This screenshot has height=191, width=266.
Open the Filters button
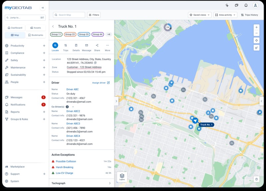tap(94, 15)
